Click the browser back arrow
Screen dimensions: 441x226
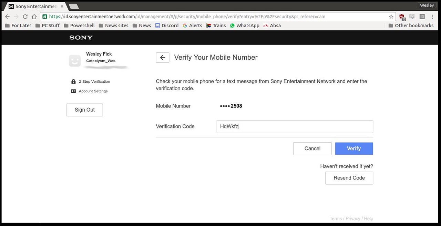(8, 17)
